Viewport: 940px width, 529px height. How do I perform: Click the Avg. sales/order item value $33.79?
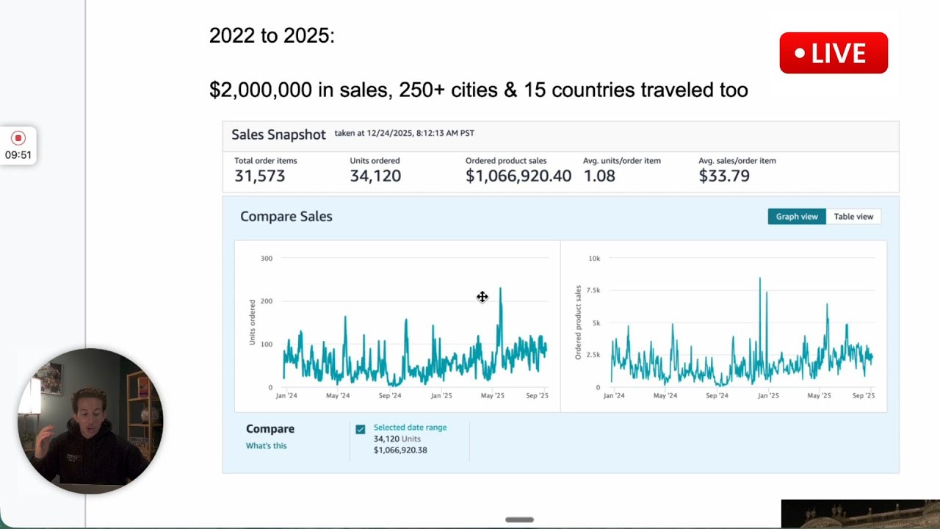(x=724, y=176)
